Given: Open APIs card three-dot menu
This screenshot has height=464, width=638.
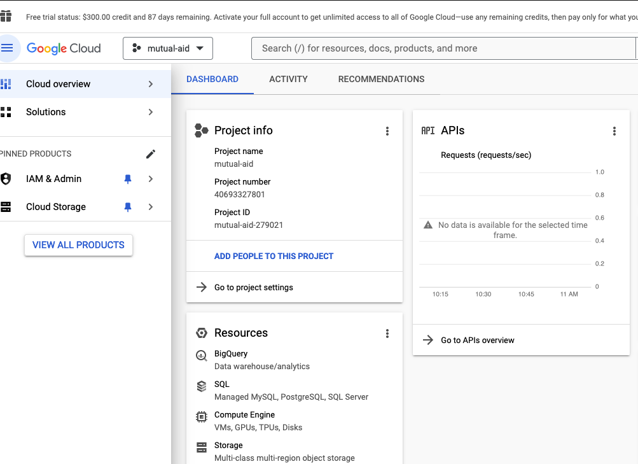Looking at the screenshot, I should 614,130.
